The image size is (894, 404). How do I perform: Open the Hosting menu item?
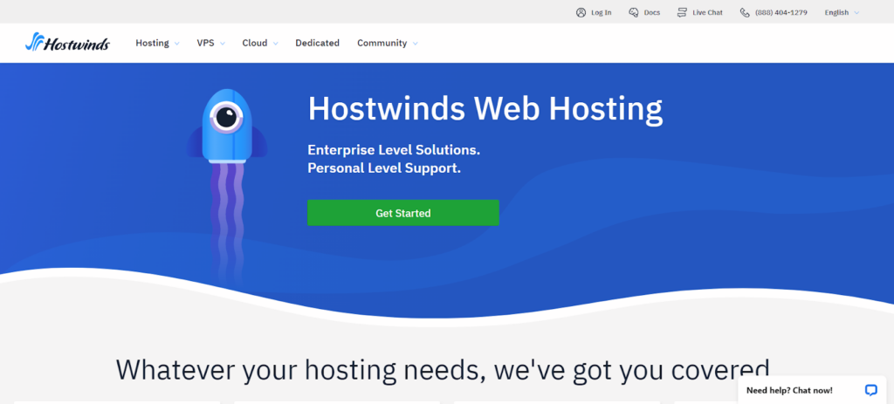[x=152, y=43]
